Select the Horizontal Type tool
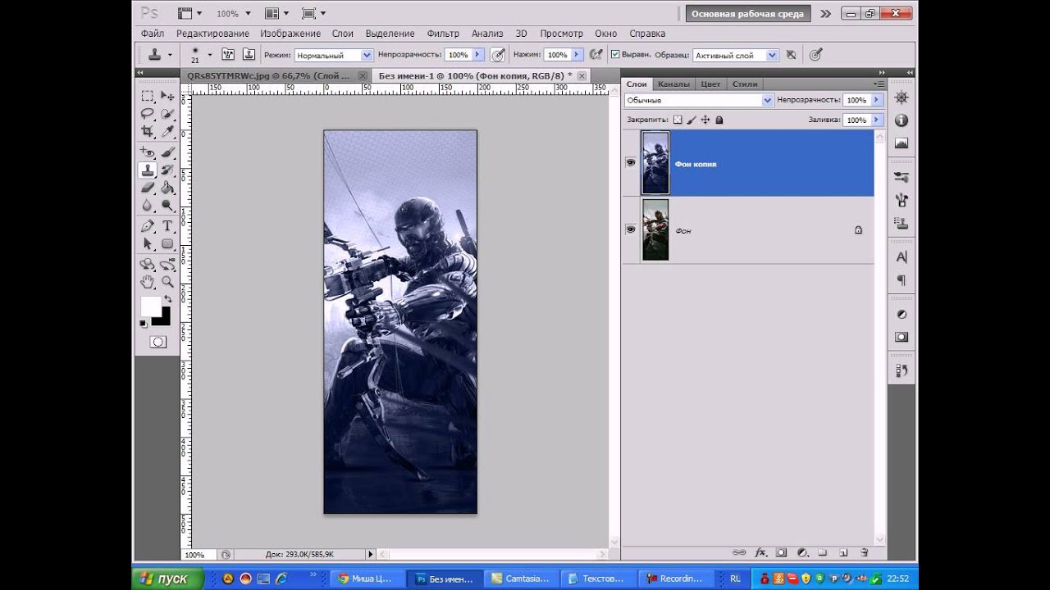This screenshot has width=1050, height=590. [167, 226]
